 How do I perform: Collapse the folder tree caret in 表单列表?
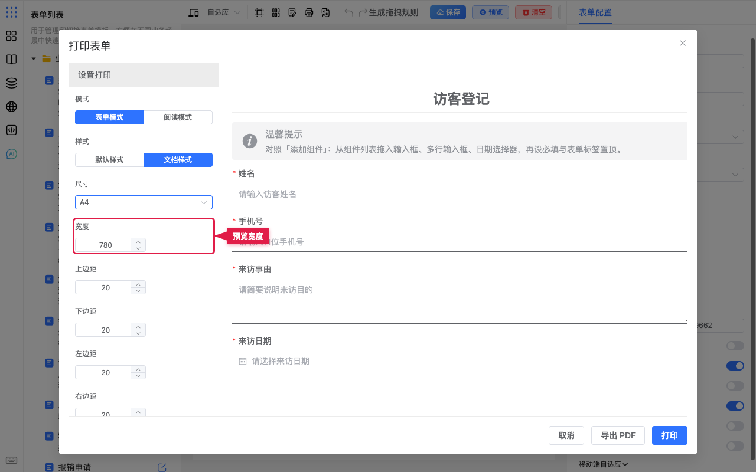pos(34,59)
